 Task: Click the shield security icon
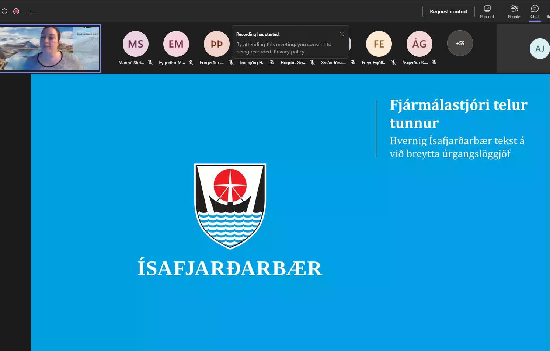tap(4, 11)
